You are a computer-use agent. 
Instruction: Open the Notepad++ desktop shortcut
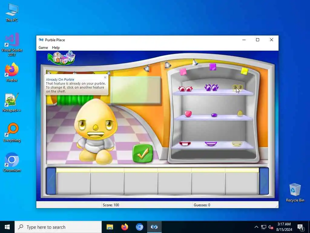tap(12, 103)
